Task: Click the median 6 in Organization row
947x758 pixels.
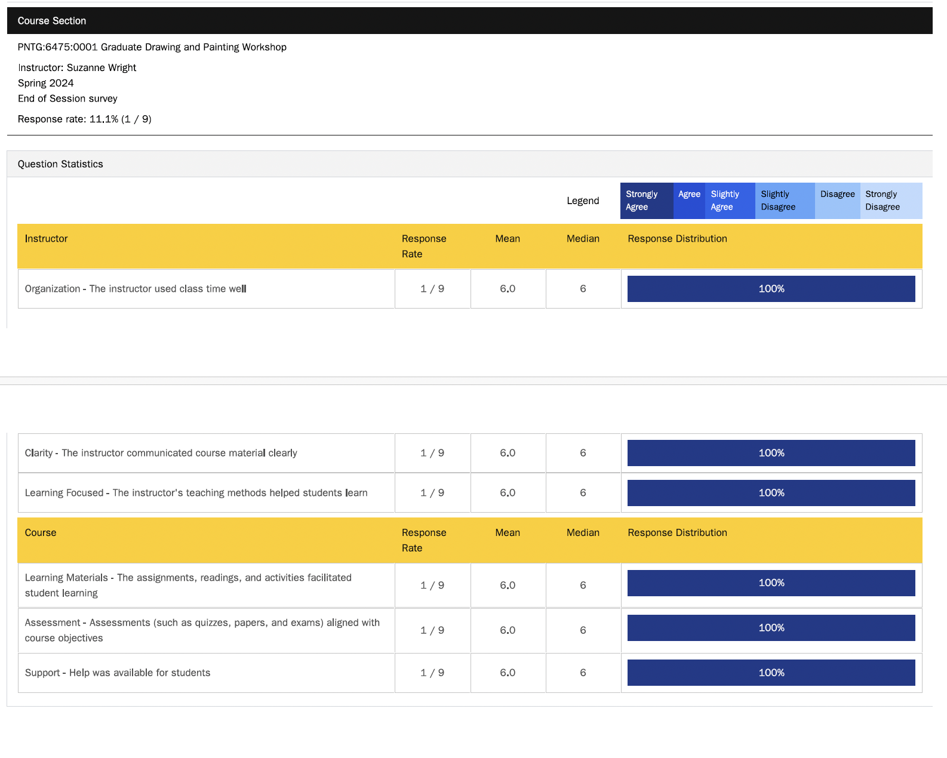Action: click(583, 289)
